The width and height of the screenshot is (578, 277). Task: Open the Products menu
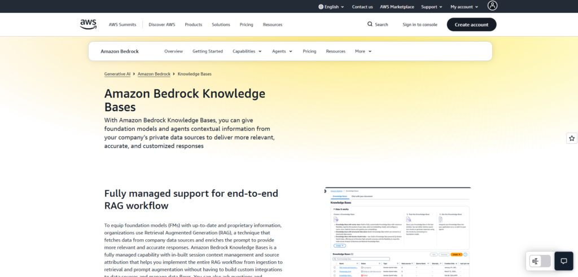coord(193,25)
